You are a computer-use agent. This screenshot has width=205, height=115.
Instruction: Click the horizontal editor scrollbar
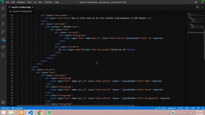point(76,105)
